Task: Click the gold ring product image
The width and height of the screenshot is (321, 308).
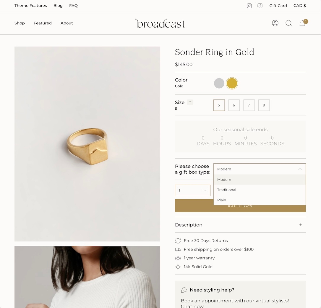Action: pos(87,144)
